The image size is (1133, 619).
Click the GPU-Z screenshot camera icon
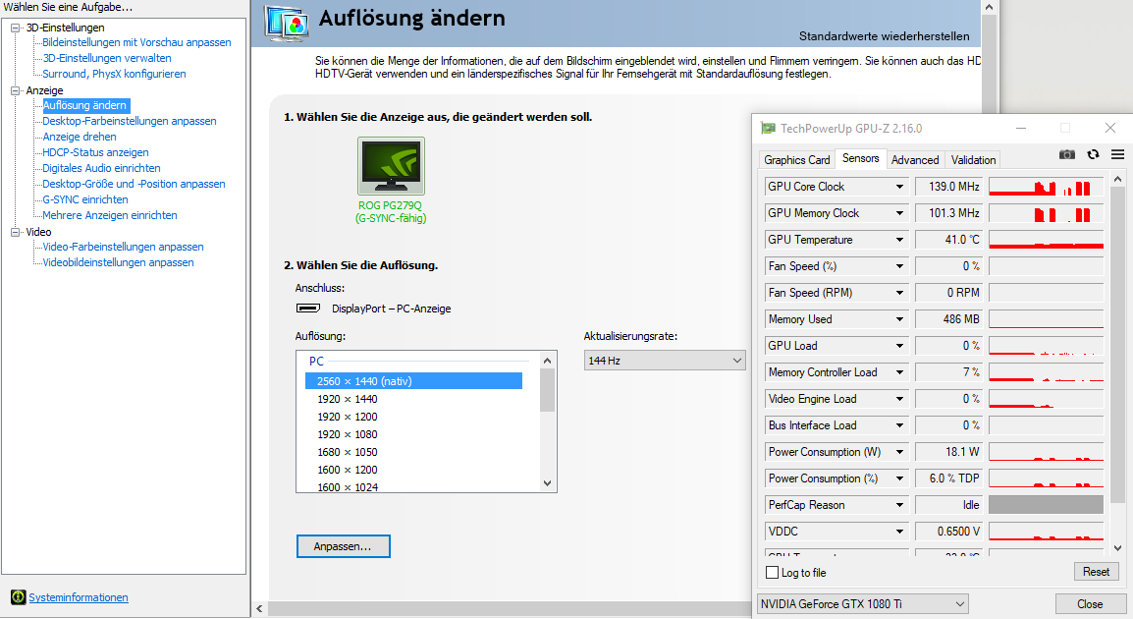1066,155
